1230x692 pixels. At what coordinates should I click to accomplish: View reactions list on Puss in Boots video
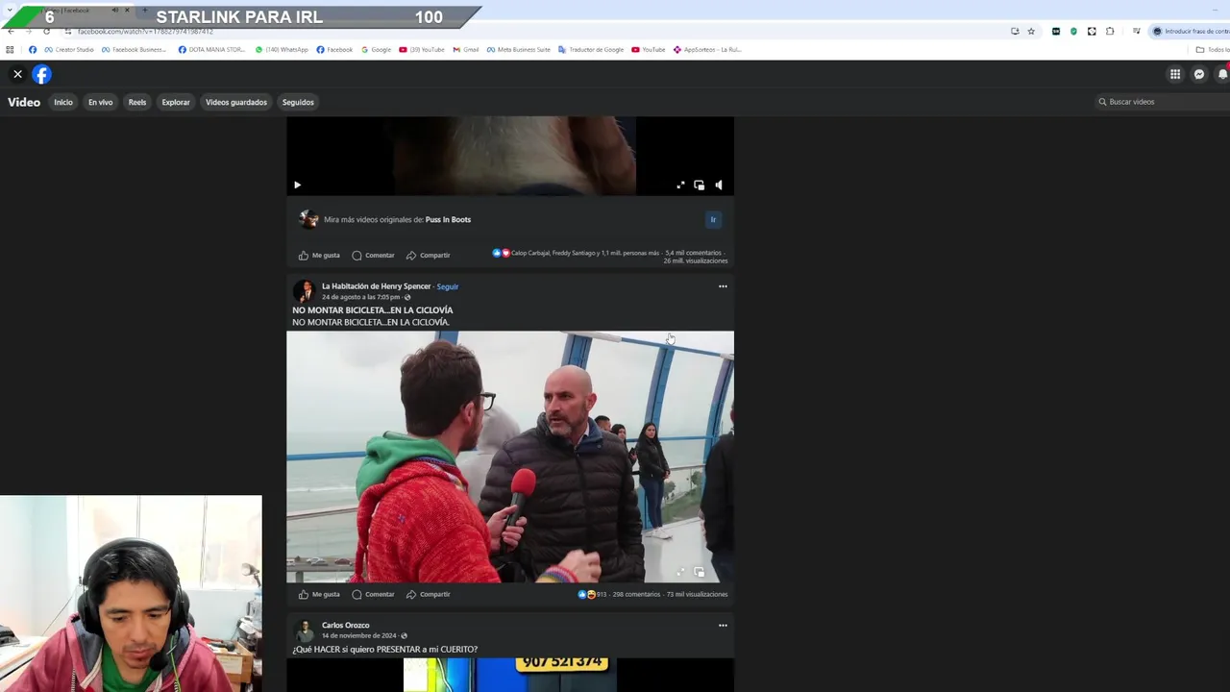click(x=576, y=253)
